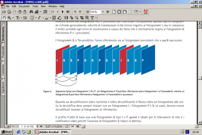Jump to last page button
Image resolution: width=202 pixels, height=135 pixels.
[x=68, y=12]
